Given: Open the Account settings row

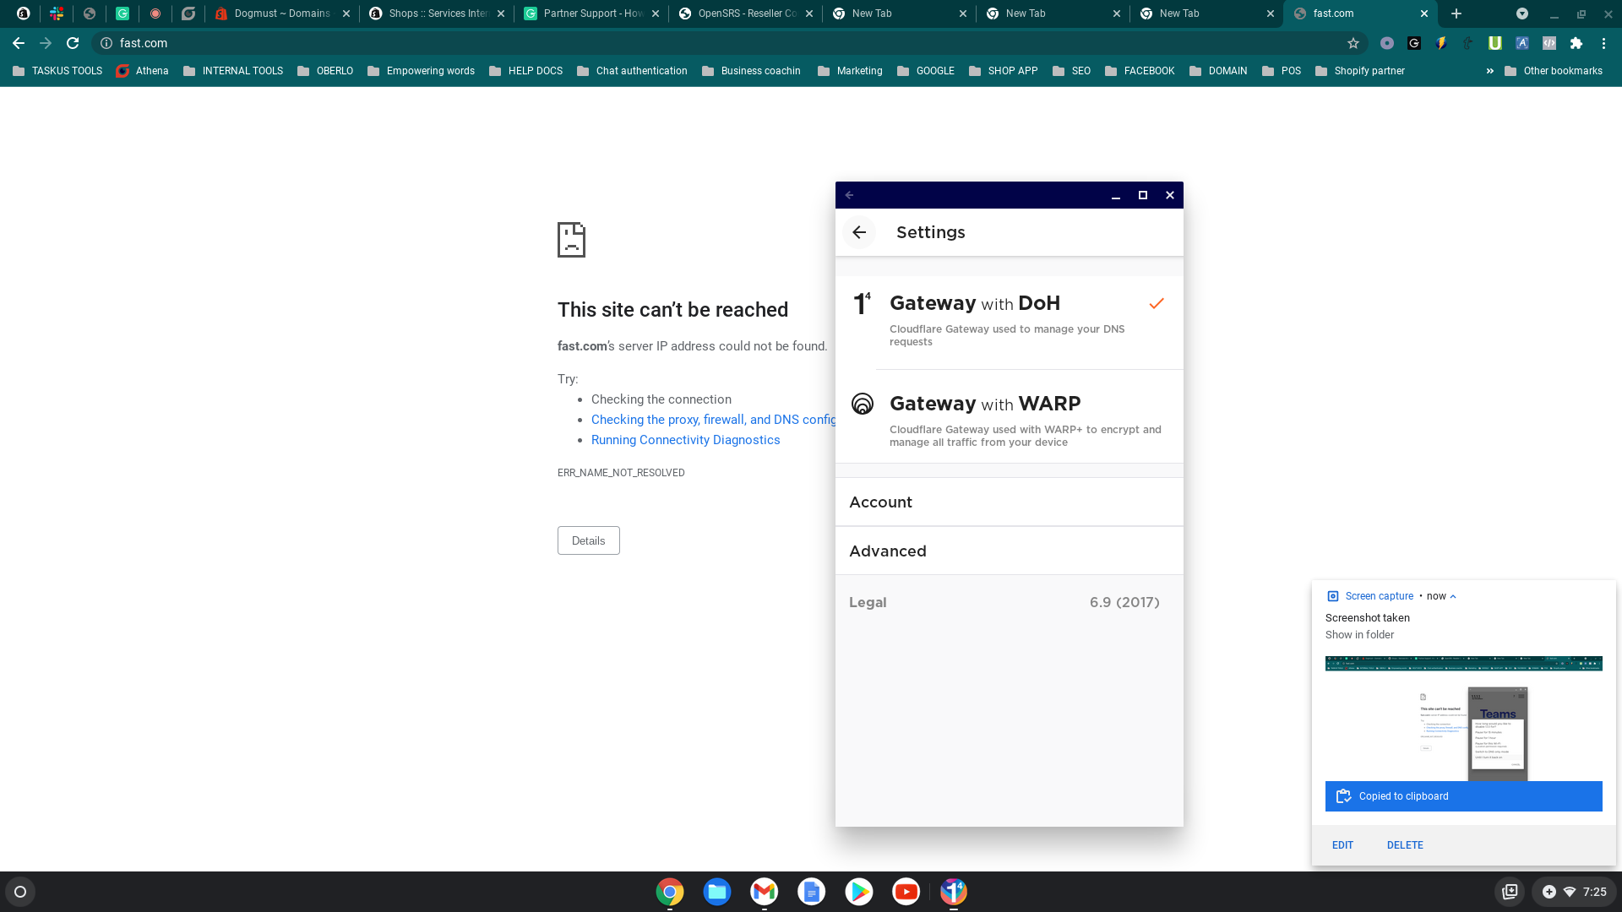Looking at the screenshot, I should pos(1009,502).
